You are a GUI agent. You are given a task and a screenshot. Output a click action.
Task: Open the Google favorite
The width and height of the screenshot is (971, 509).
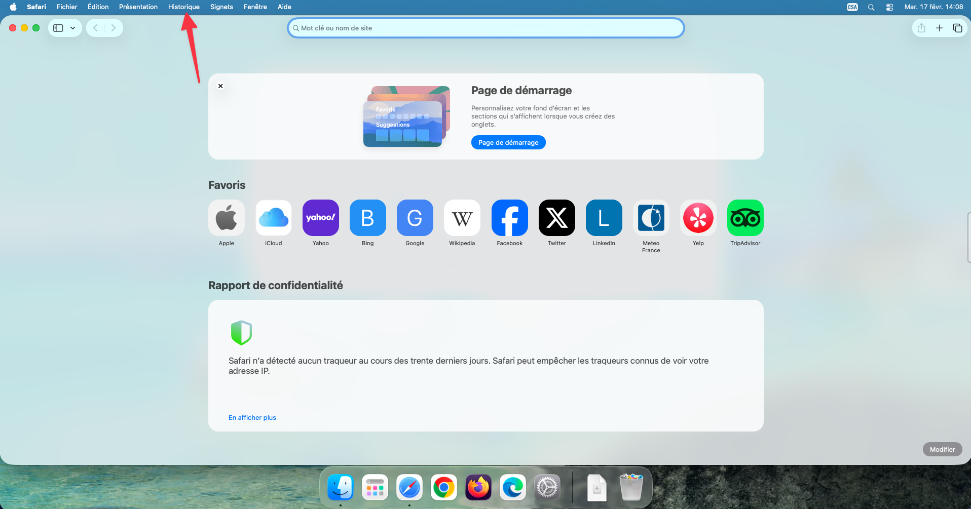(415, 218)
